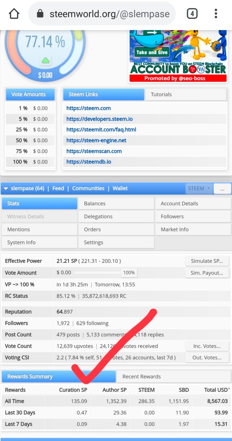Switch to the Tutorials tab

tap(186, 95)
